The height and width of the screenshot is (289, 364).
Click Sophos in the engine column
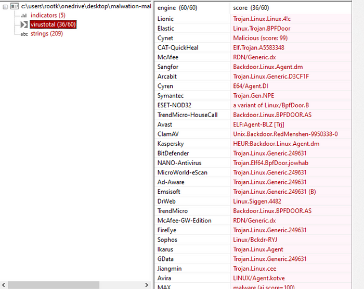167,240
